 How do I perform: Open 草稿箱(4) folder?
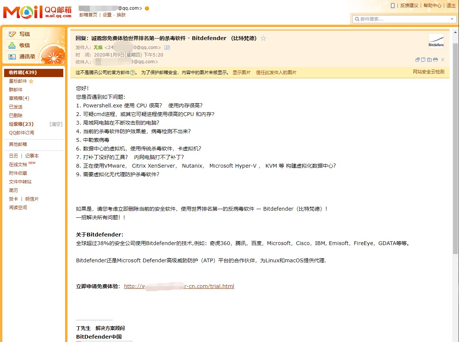click(x=19, y=98)
